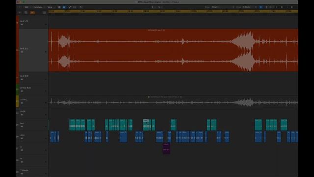Toggle the highlighted blue button in the right toolbar

261,7
